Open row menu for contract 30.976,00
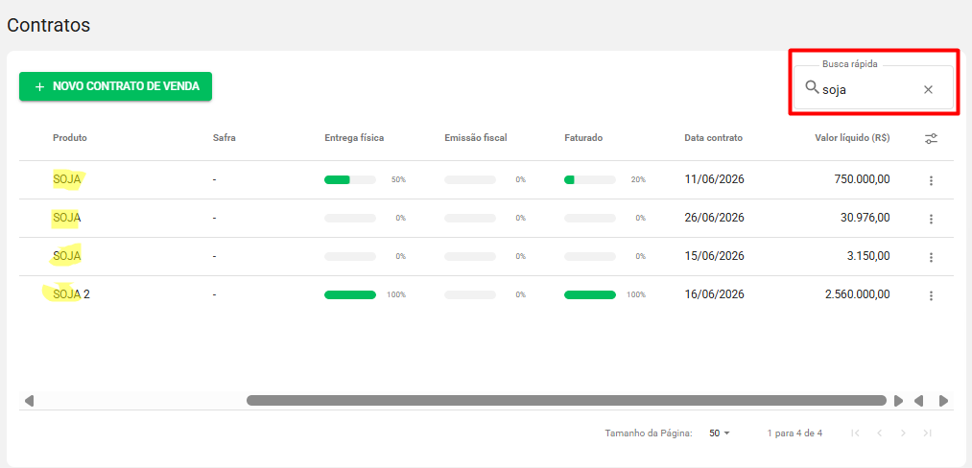This screenshot has height=468, width=972. pyautogui.click(x=931, y=219)
